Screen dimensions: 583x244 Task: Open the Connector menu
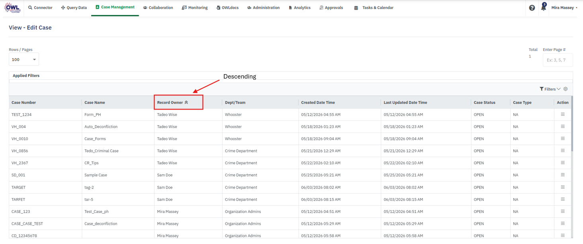pos(40,8)
